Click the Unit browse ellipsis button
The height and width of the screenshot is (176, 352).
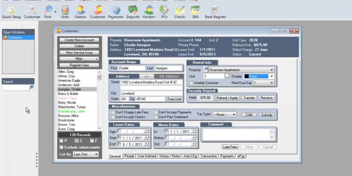coord(227,76)
